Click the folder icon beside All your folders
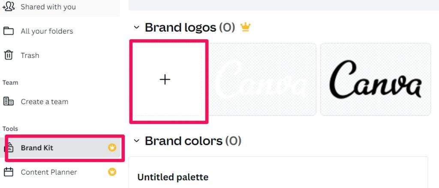The width and height of the screenshot is (439, 188). [9, 31]
